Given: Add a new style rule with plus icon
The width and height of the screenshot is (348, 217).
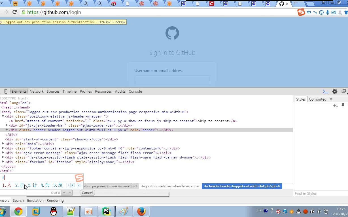Looking at the screenshot, I should [335, 105].
